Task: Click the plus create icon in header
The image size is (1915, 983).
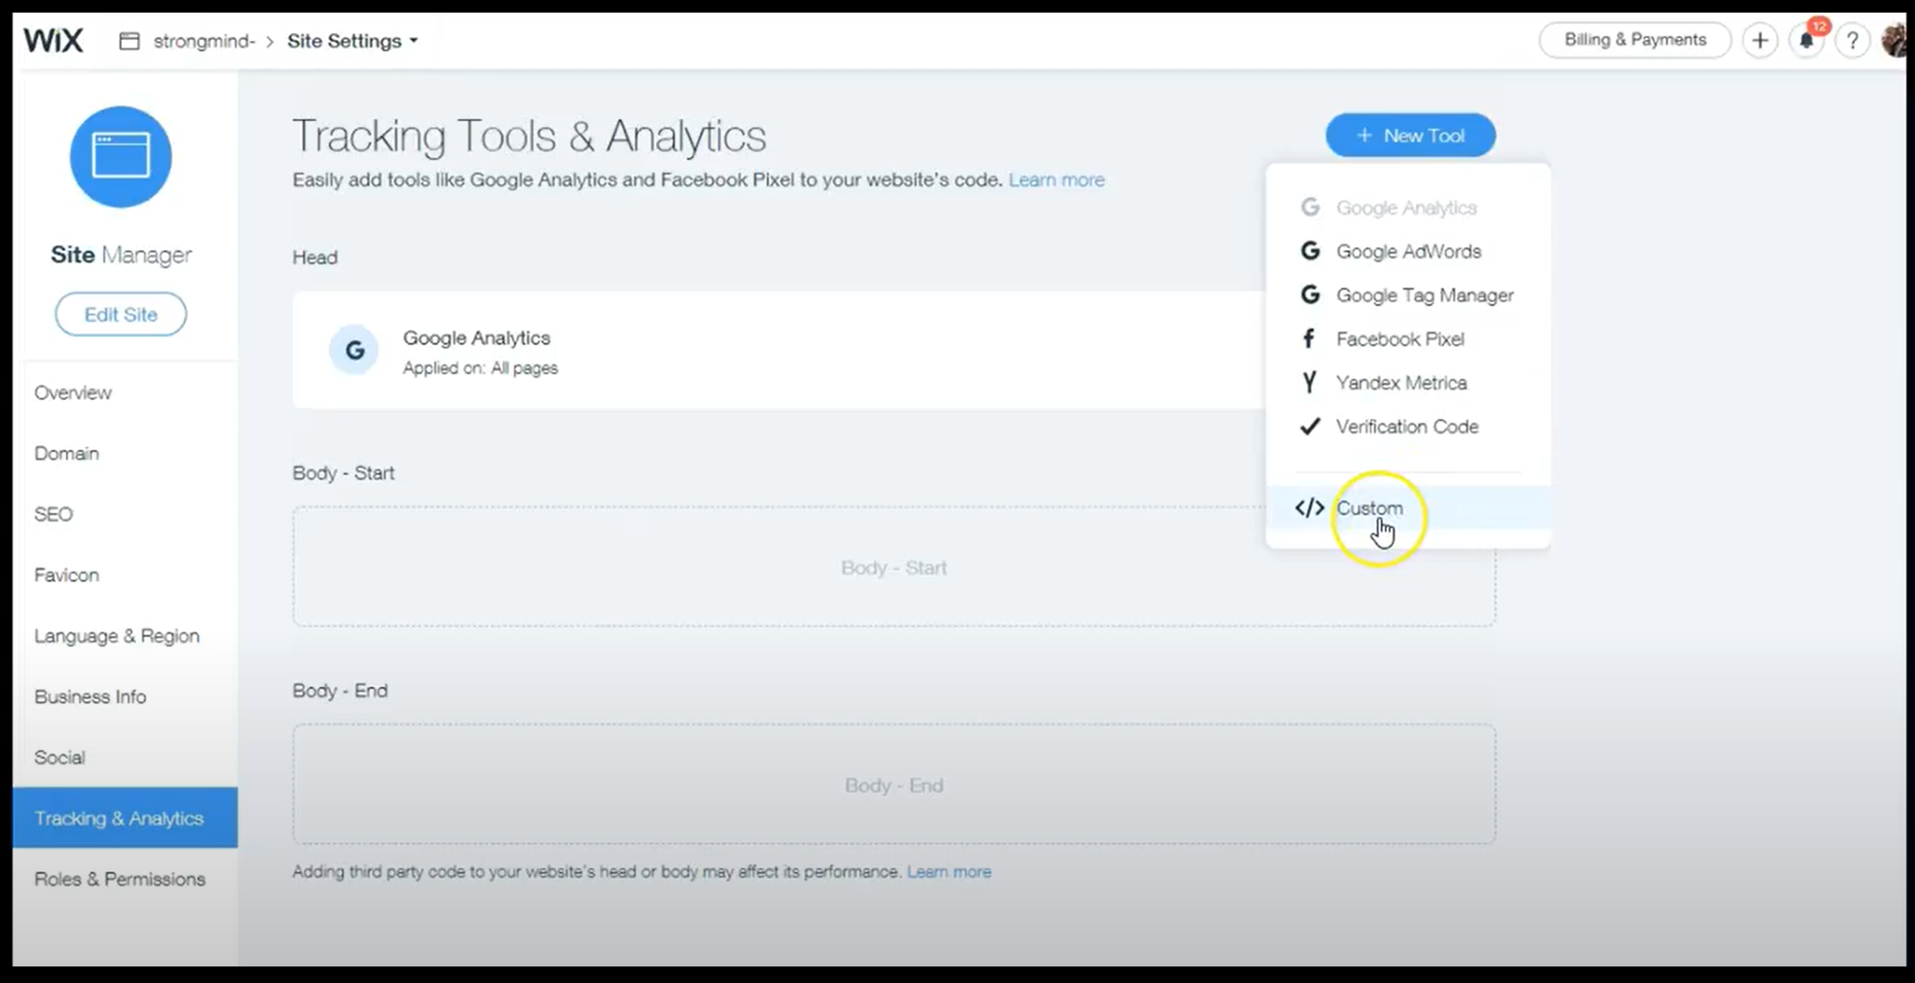Action: click(x=1760, y=40)
